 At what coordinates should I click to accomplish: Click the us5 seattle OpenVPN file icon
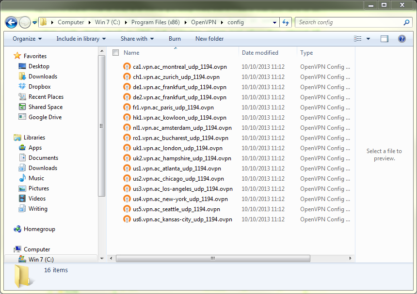(x=127, y=209)
